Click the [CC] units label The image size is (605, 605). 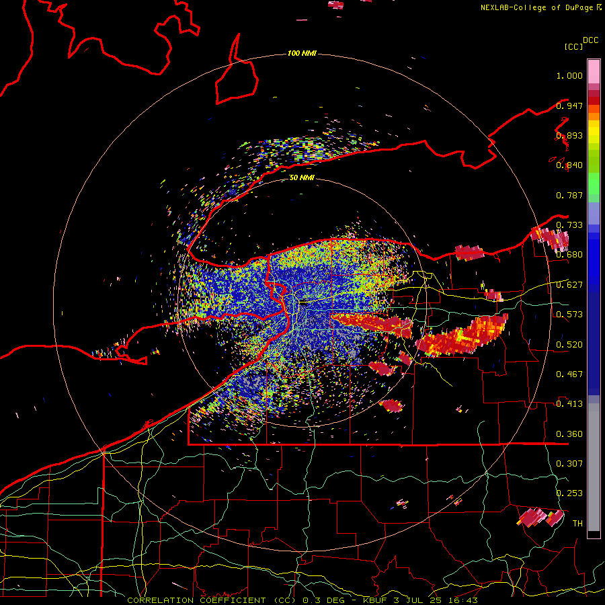point(573,46)
